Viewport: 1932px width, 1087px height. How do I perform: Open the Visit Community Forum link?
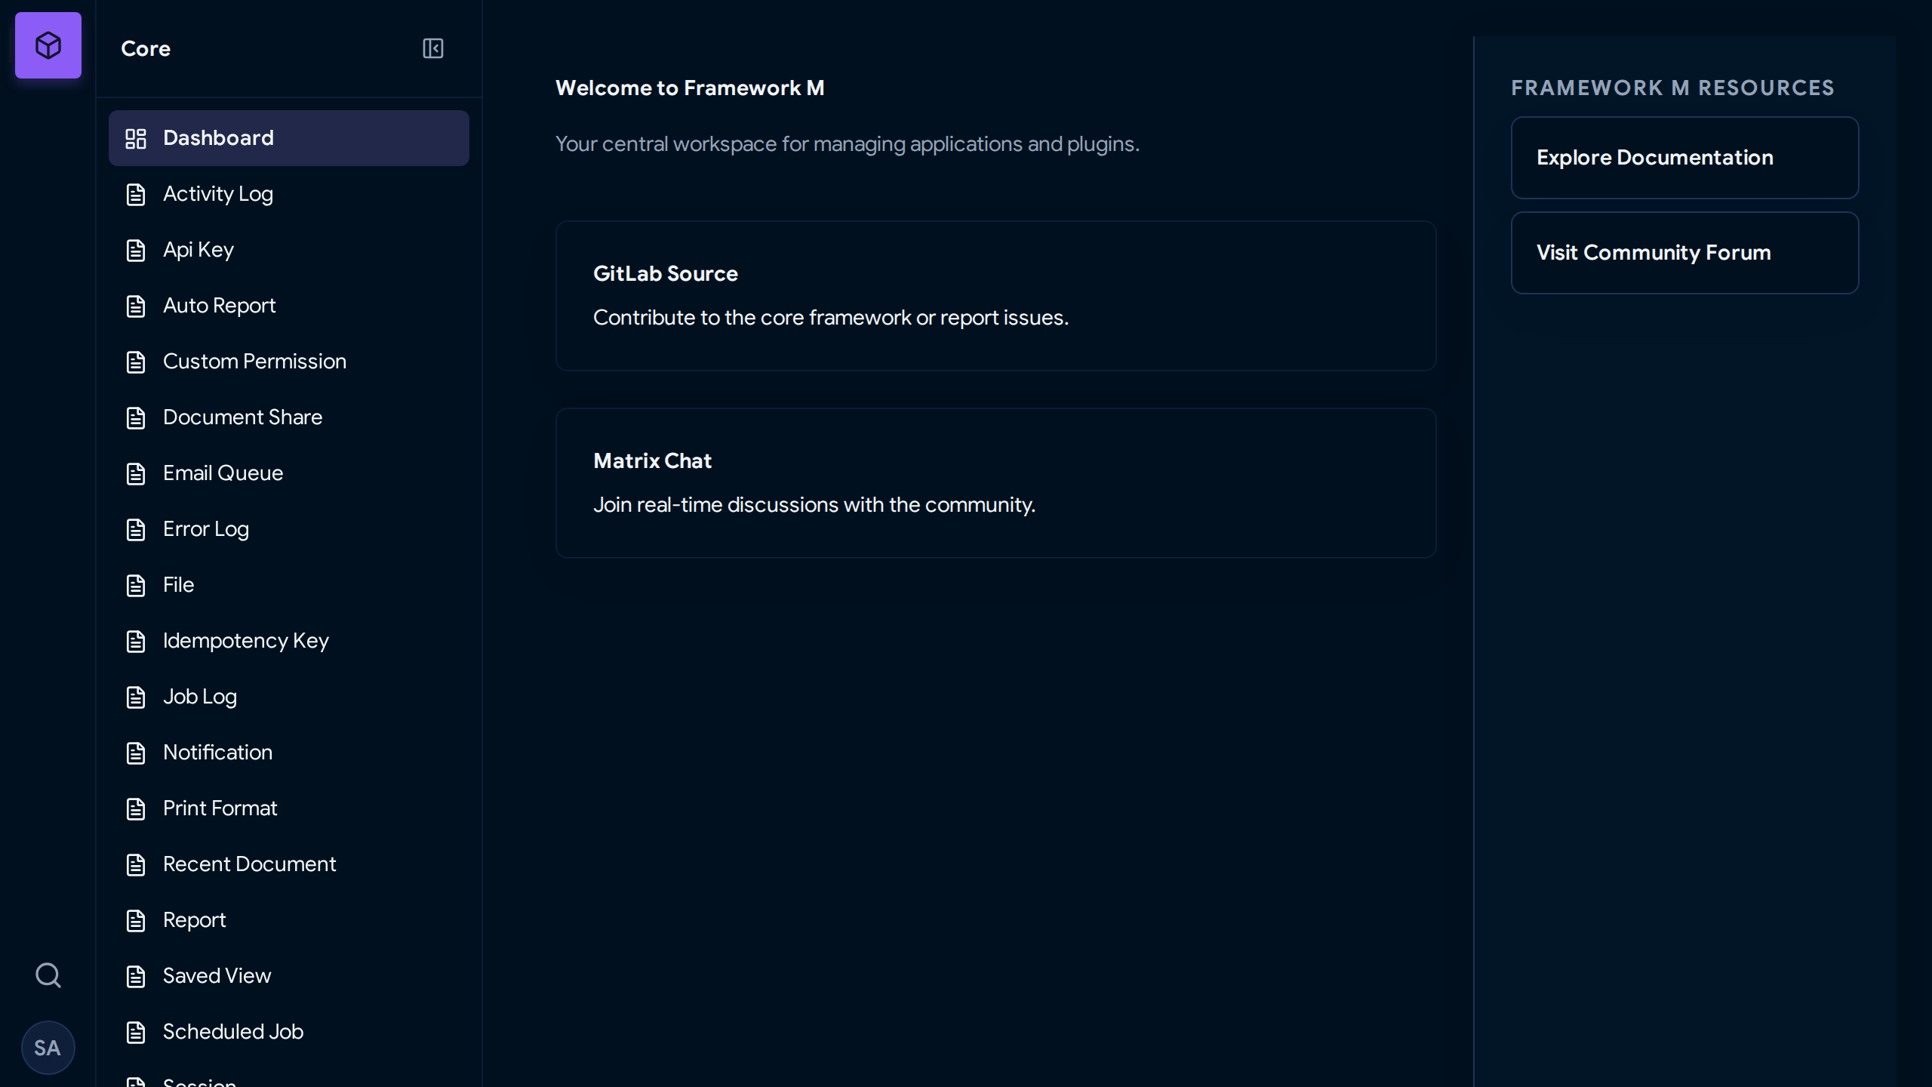point(1684,253)
